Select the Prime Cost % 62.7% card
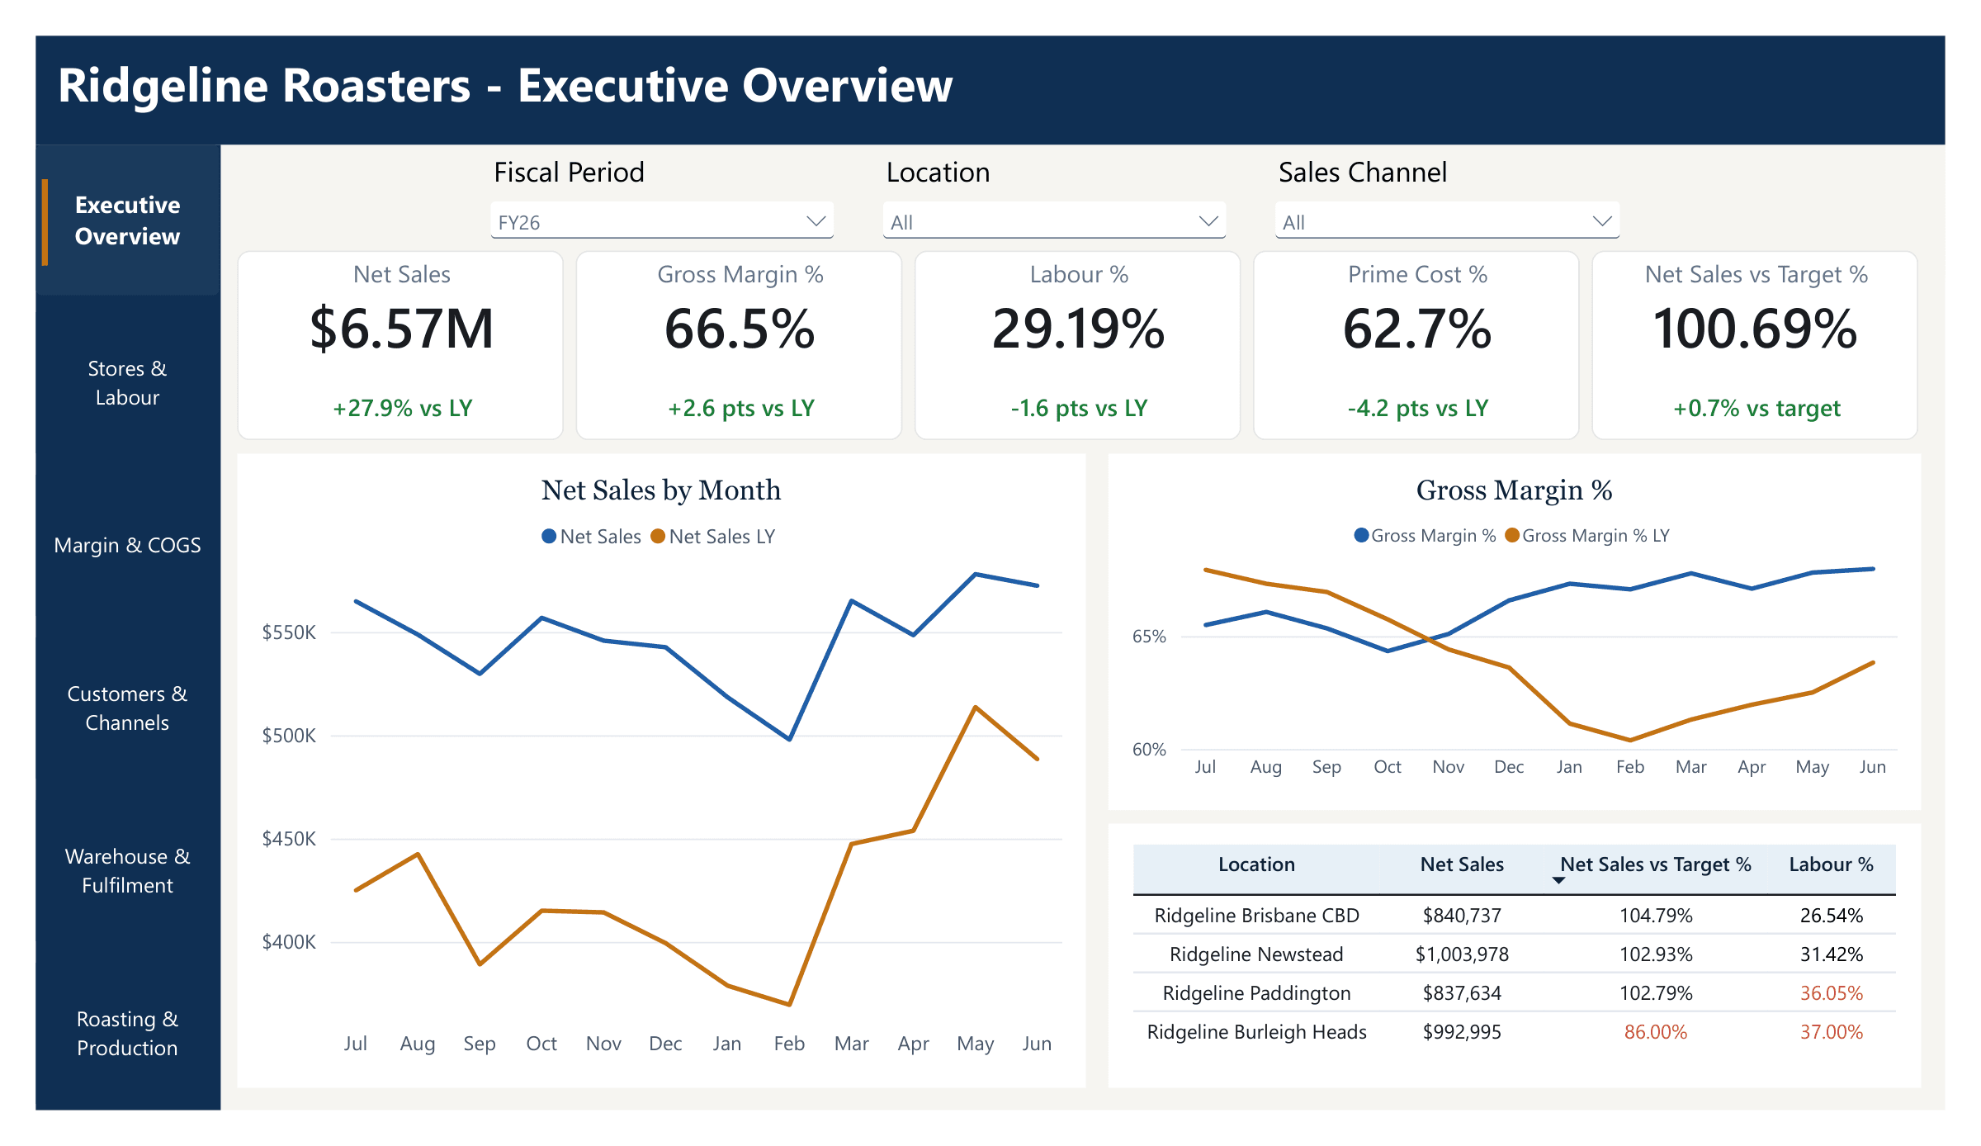Viewport: 1981px width, 1146px height. [1416, 345]
